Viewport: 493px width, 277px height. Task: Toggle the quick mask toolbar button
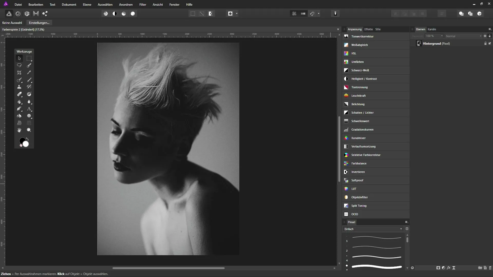230,14
